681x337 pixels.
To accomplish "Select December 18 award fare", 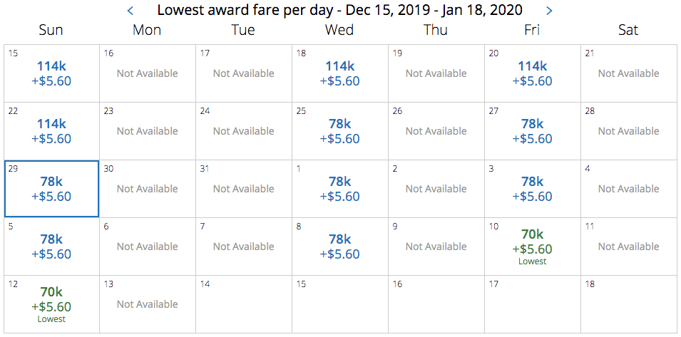I will click(339, 73).
